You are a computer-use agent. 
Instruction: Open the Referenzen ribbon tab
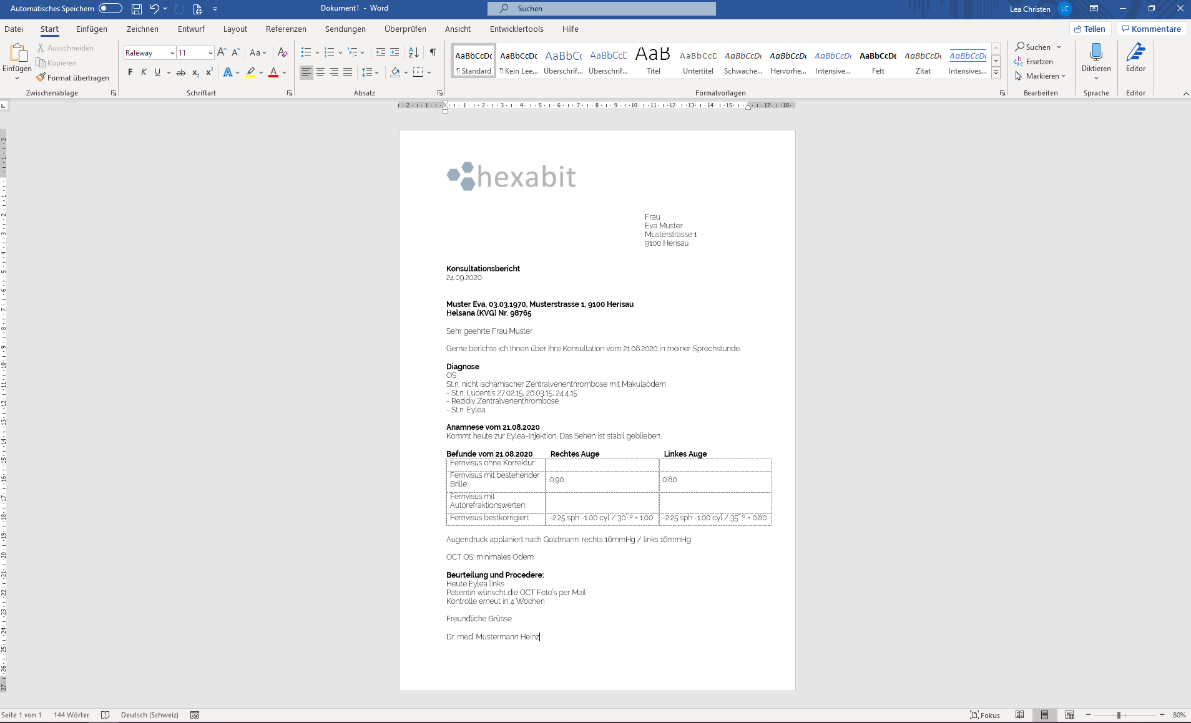286,29
